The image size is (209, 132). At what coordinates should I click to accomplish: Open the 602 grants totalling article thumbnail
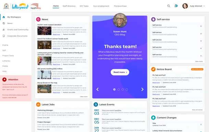(x=44, y=75)
